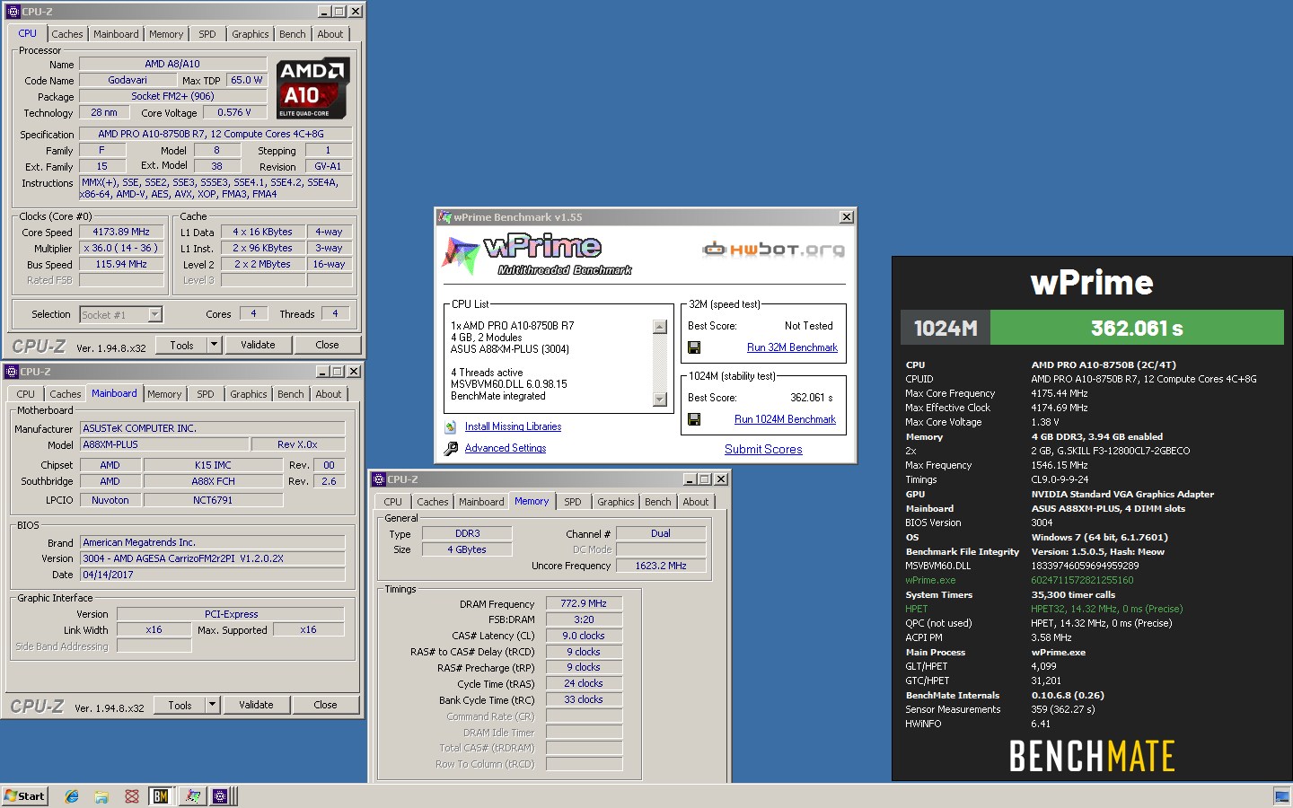The height and width of the screenshot is (808, 1293).
Task: Click the 1024M label in BenchMate panel
Action: tap(946, 329)
